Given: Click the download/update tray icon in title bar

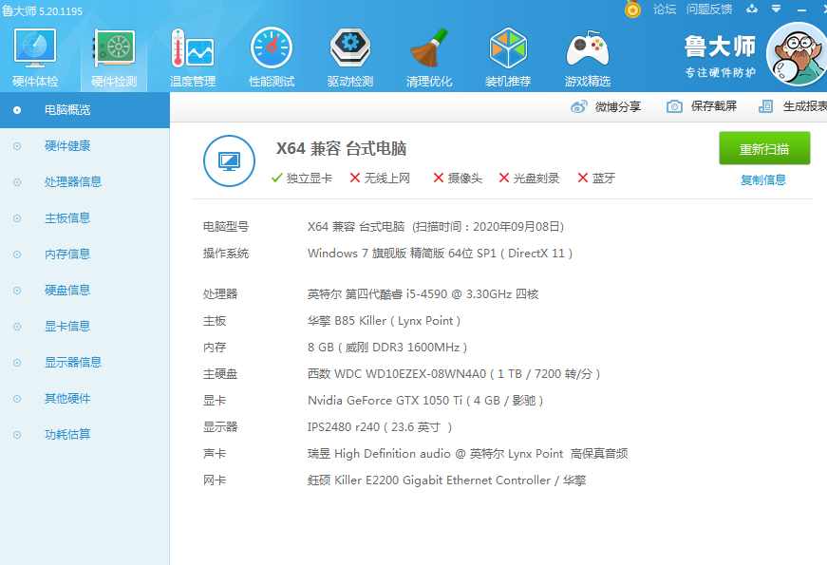Looking at the screenshot, I should click(x=752, y=9).
